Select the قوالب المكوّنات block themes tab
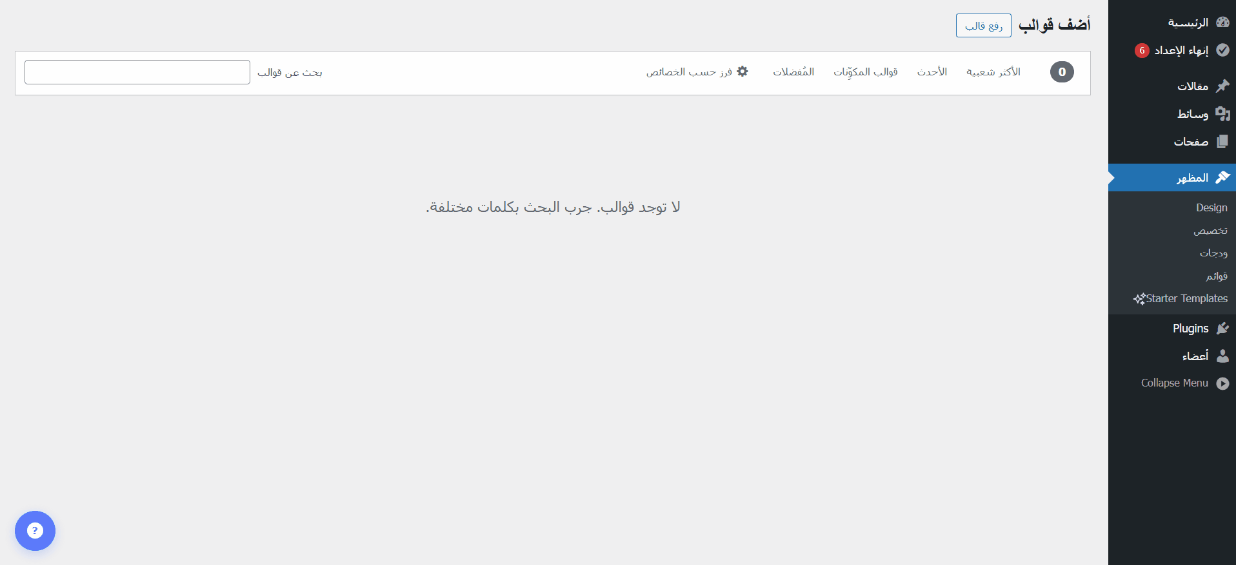1236x565 pixels. click(865, 72)
